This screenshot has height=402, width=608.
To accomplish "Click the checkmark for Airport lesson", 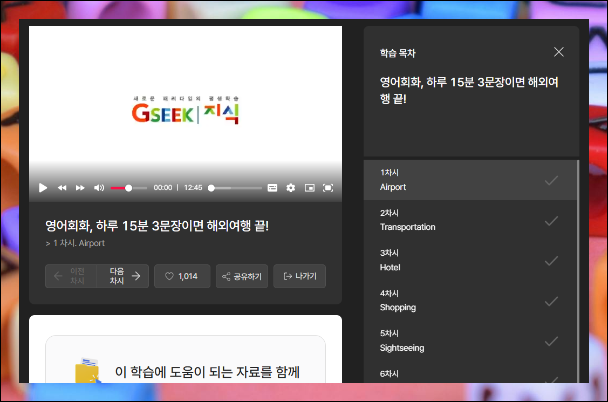I will pyautogui.click(x=551, y=180).
